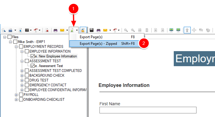Image resolution: width=215 pixels, height=117 pixels.
Task: Click the First Name input field
Action: [148, 110]
